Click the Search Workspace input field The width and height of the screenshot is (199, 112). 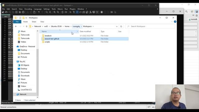click(x=150, y=26)
